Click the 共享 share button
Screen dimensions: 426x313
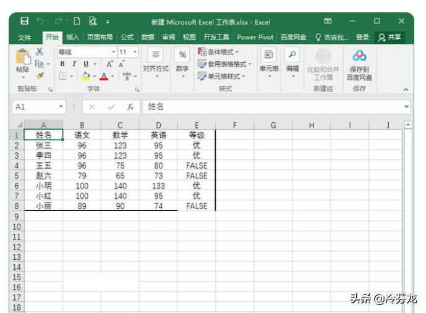(390, 38)
